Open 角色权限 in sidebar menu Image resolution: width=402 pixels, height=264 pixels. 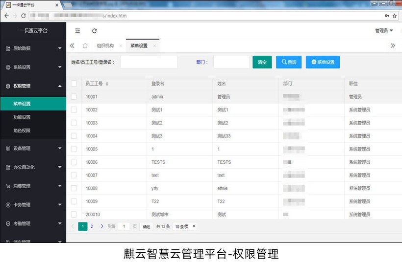click(x=22, y=131)
